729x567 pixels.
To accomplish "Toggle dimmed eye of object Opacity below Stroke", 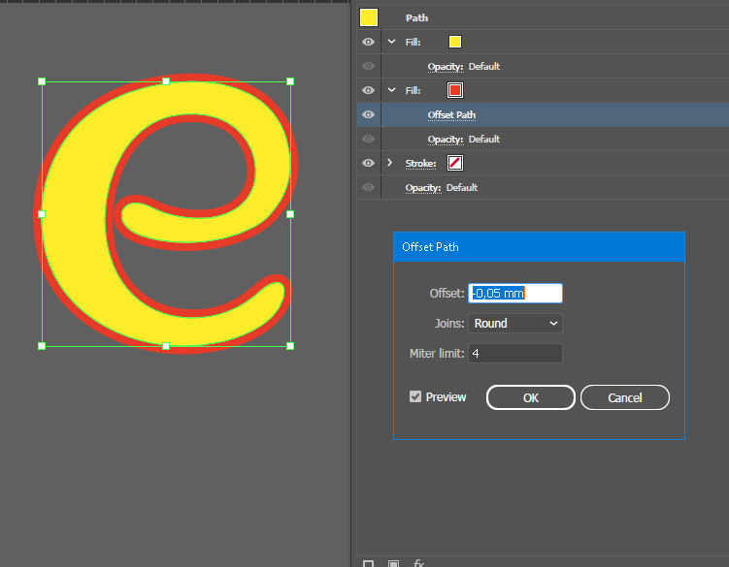I will click(368, 187).
